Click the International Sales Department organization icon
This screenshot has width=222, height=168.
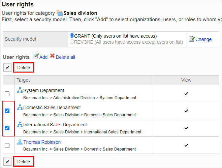tap(20, 124)
